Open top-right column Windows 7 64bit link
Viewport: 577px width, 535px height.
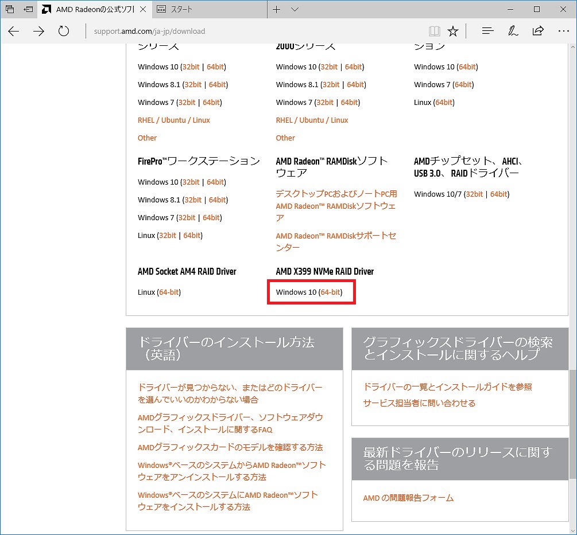[x=463, y=84]
